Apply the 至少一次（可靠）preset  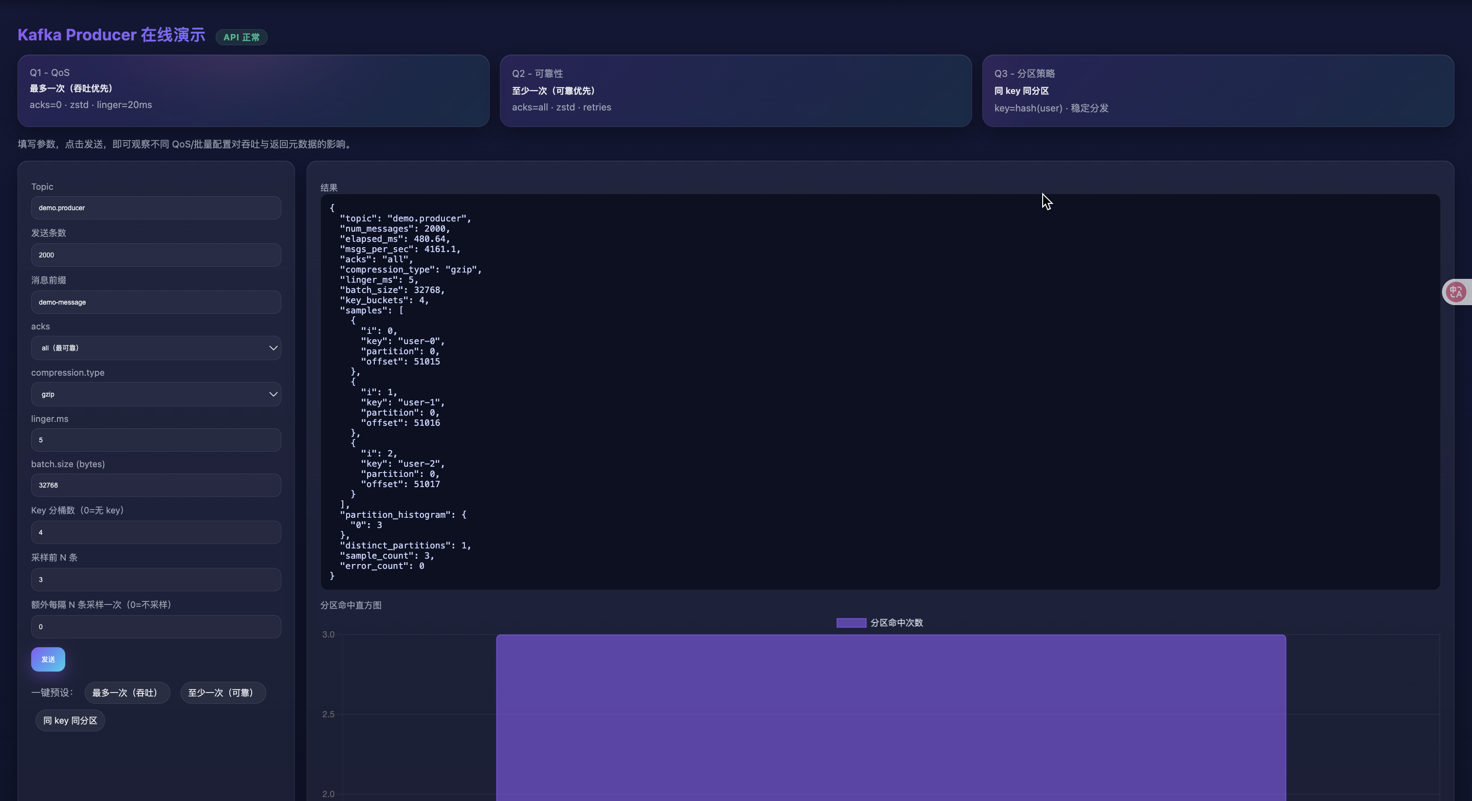coord(223,692)
